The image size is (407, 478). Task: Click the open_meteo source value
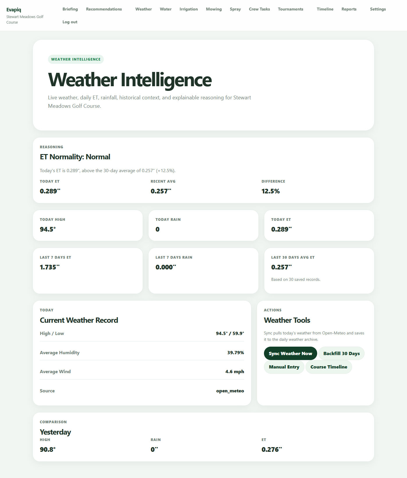pos(230,391)
